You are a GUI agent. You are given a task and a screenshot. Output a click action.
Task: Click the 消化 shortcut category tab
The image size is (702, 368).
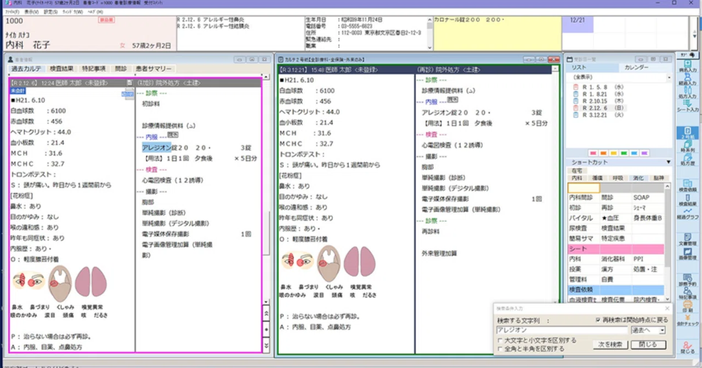tap(638, 178)
